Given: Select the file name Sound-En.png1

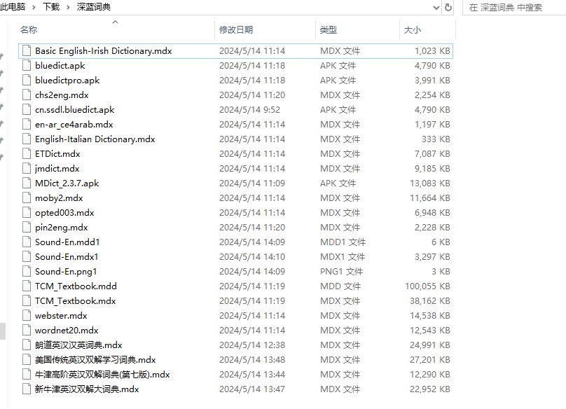Looking at the screenshot, I should (66, 272).
